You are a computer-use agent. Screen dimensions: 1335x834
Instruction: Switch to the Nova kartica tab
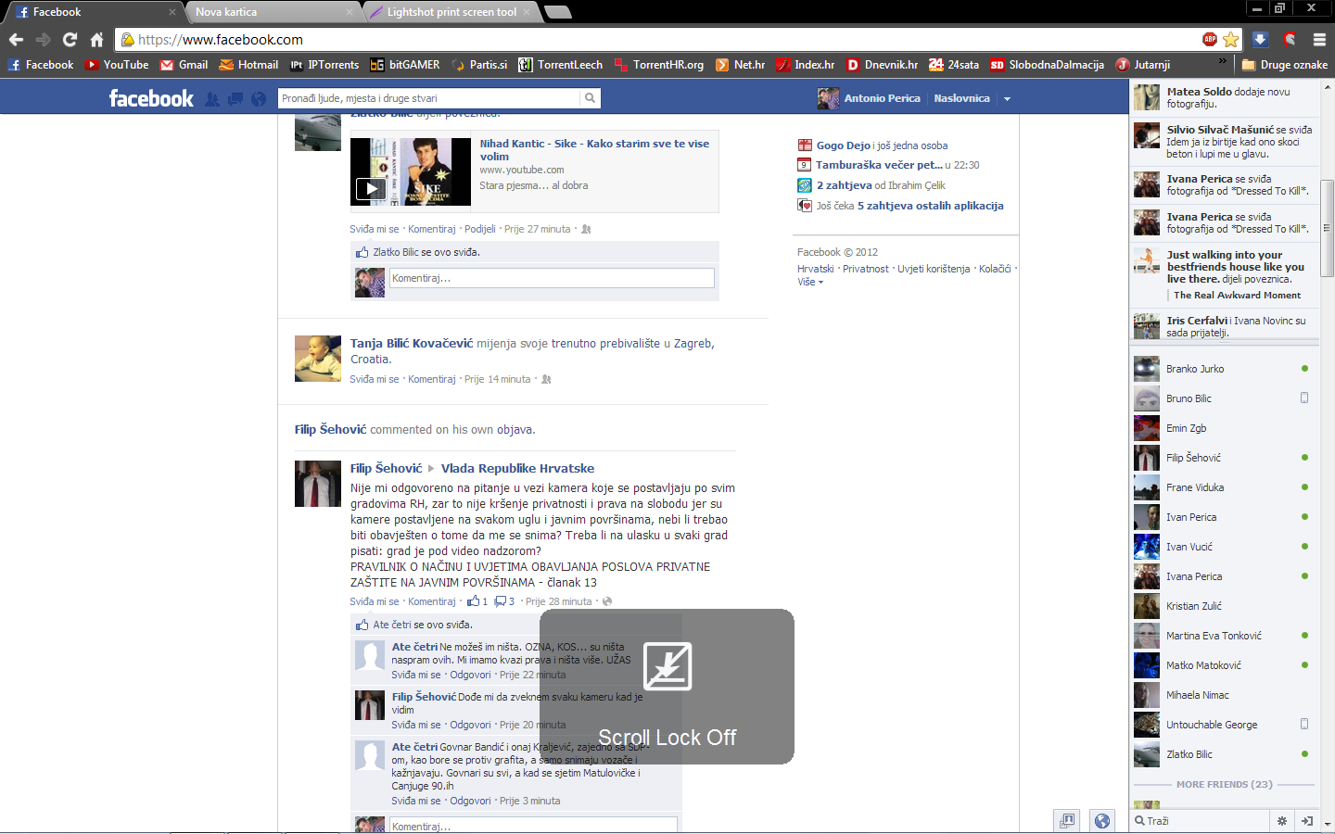(x=268, y=12)
